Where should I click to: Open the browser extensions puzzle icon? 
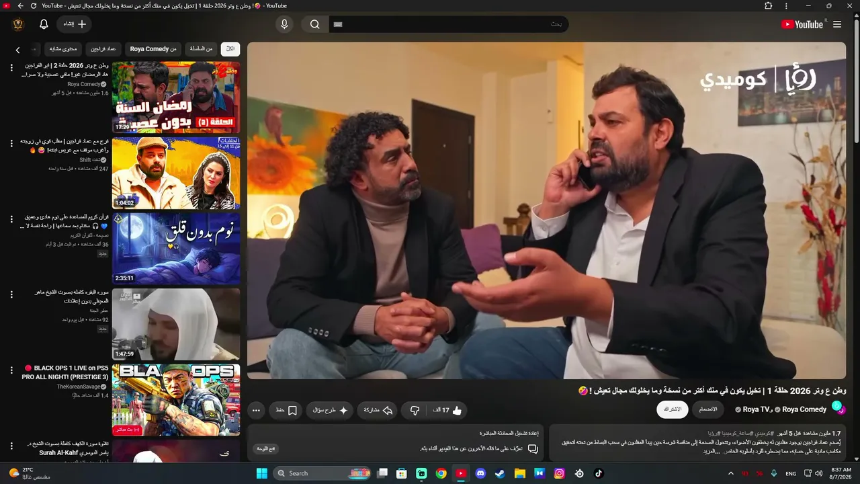point(769,6)
